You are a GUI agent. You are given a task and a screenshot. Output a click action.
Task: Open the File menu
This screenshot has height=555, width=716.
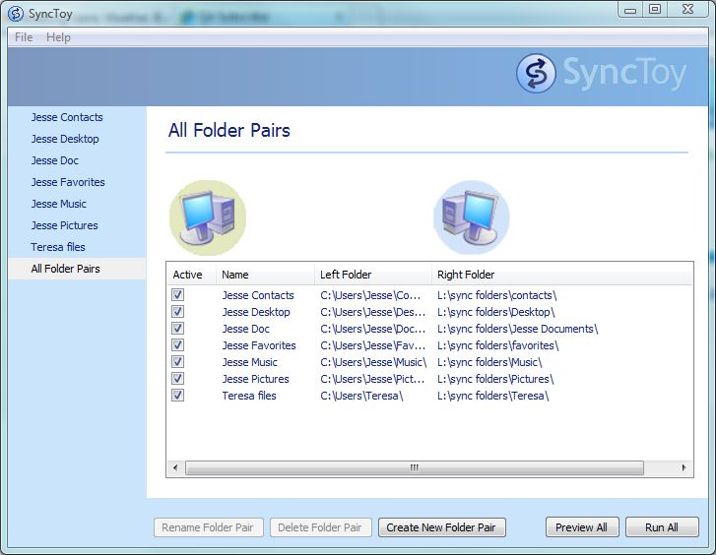tap(24, 37)
